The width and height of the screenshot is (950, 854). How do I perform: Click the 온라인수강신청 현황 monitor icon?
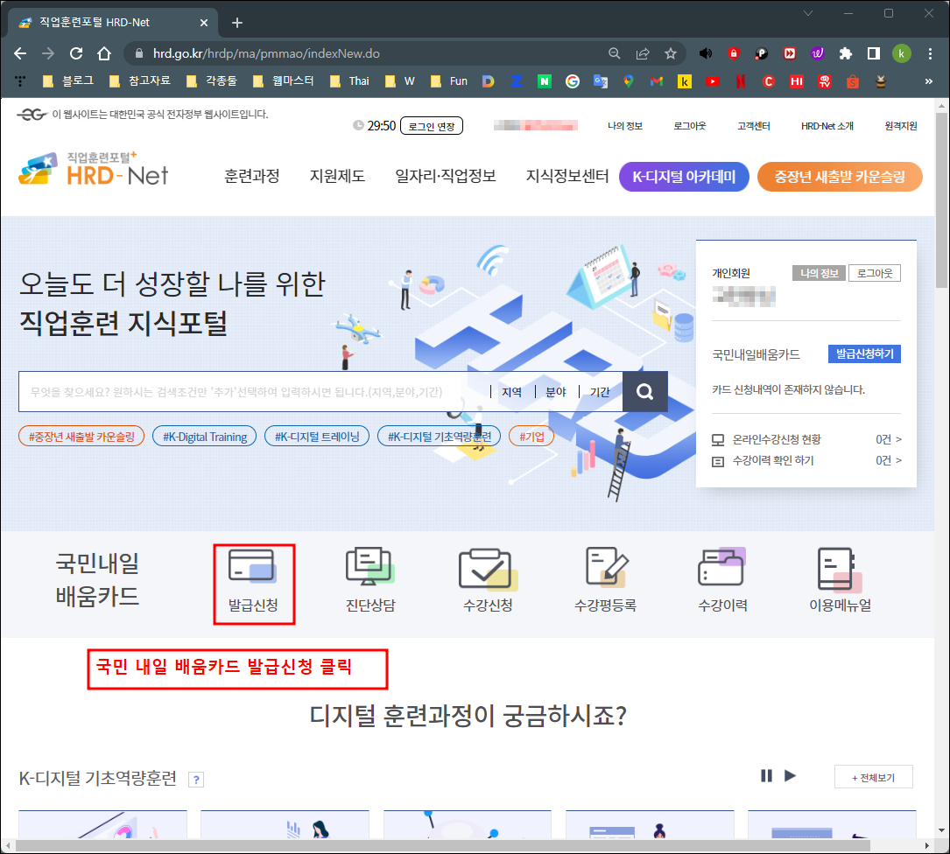(719, 439)
